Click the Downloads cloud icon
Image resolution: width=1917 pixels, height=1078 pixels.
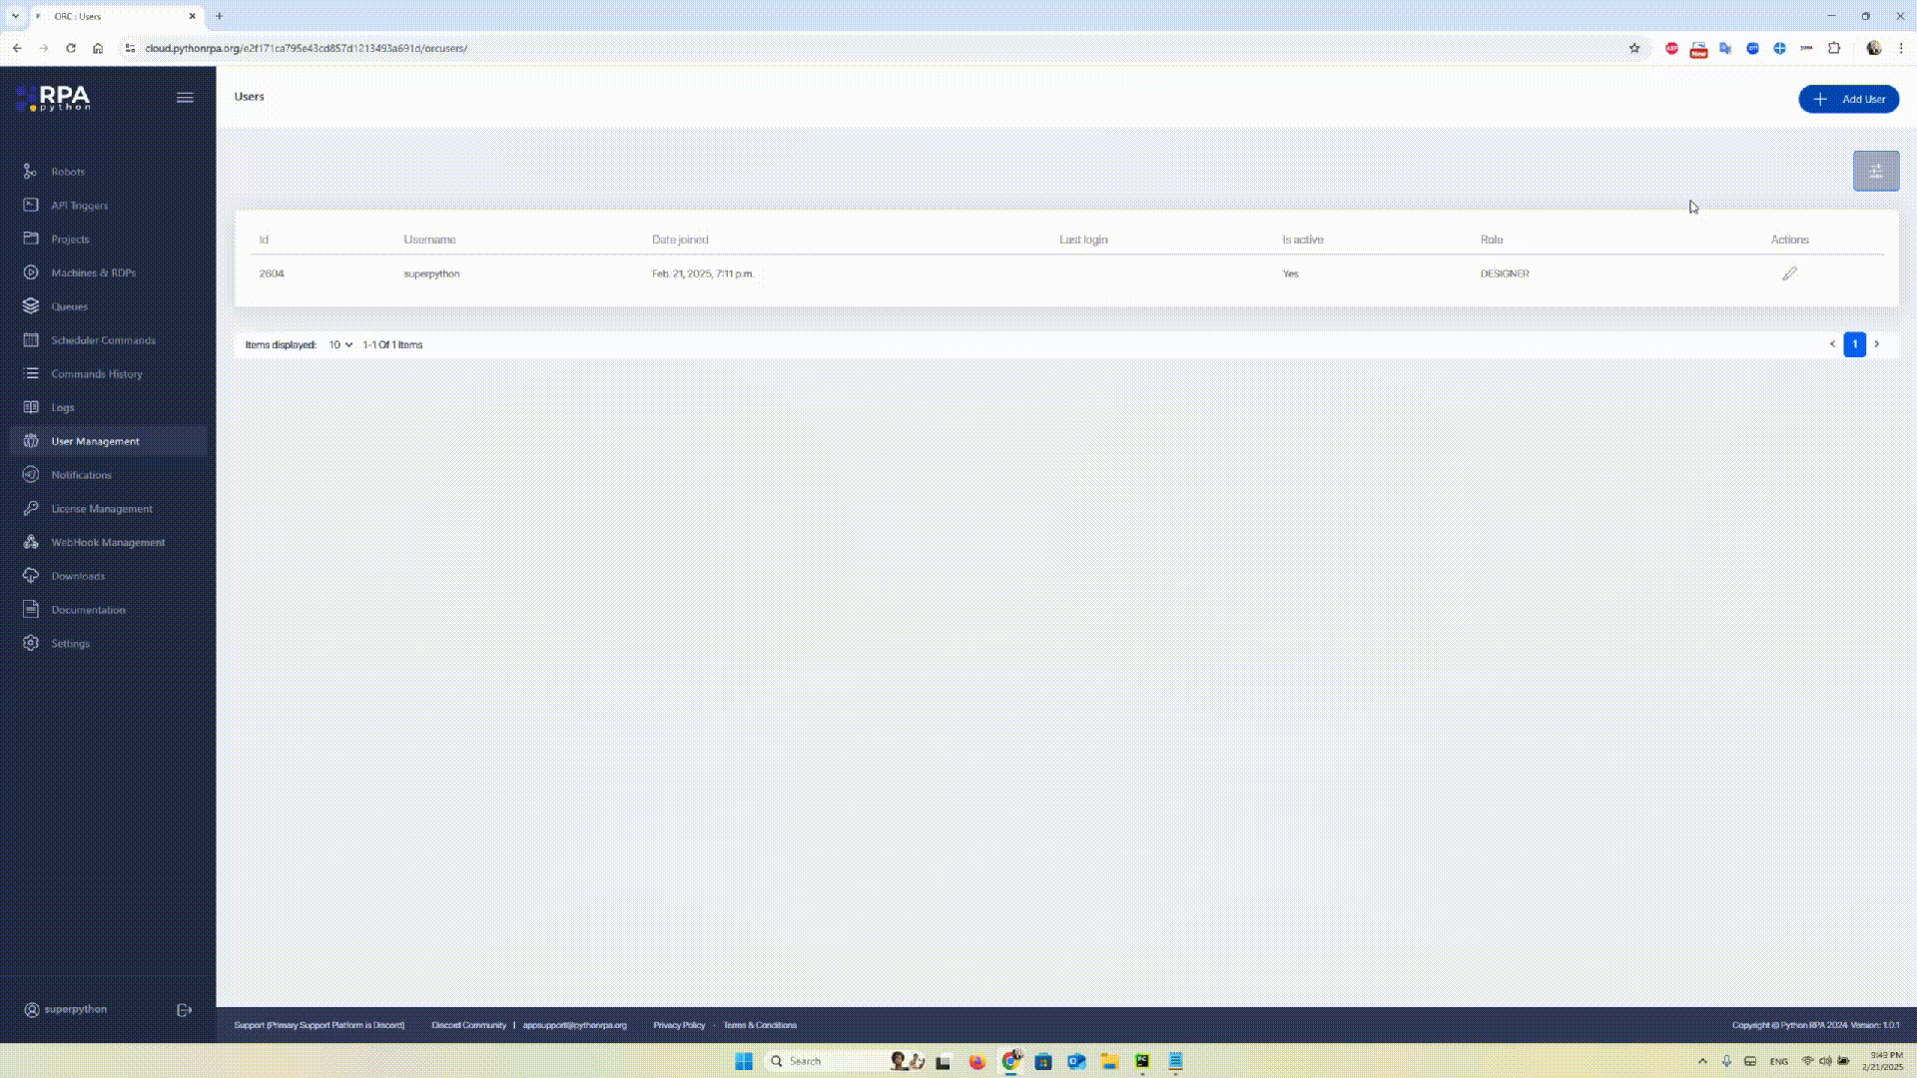click(x=31, y=576)
